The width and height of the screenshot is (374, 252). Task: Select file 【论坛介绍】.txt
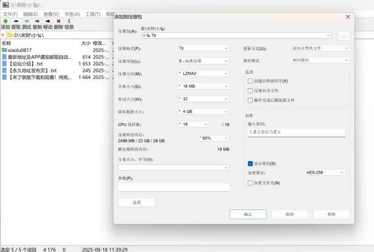(x=57, y=63)
